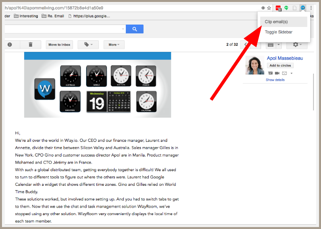Click the keyboard input tools icon
The image size is (321, 229).
click(271, 45)
